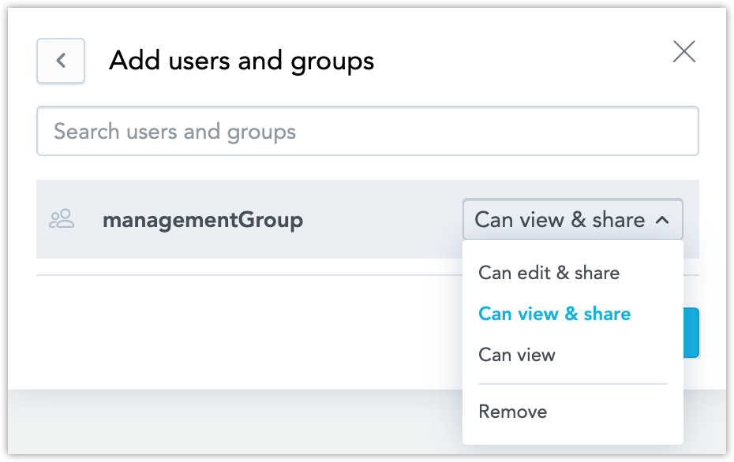Click the blue button behind the dropdown menu
Screen dimensions: 734x462
click(691, 333)
